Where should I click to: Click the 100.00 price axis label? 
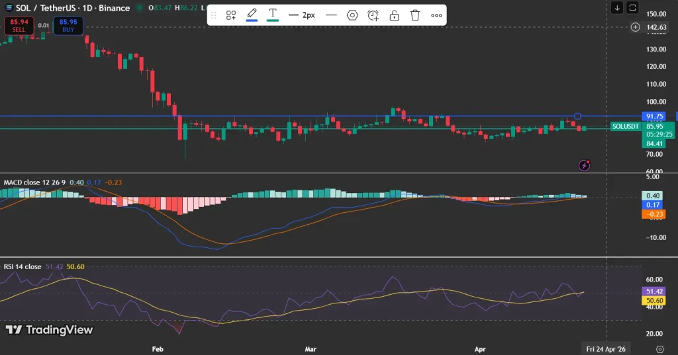(x=656, y=102)
